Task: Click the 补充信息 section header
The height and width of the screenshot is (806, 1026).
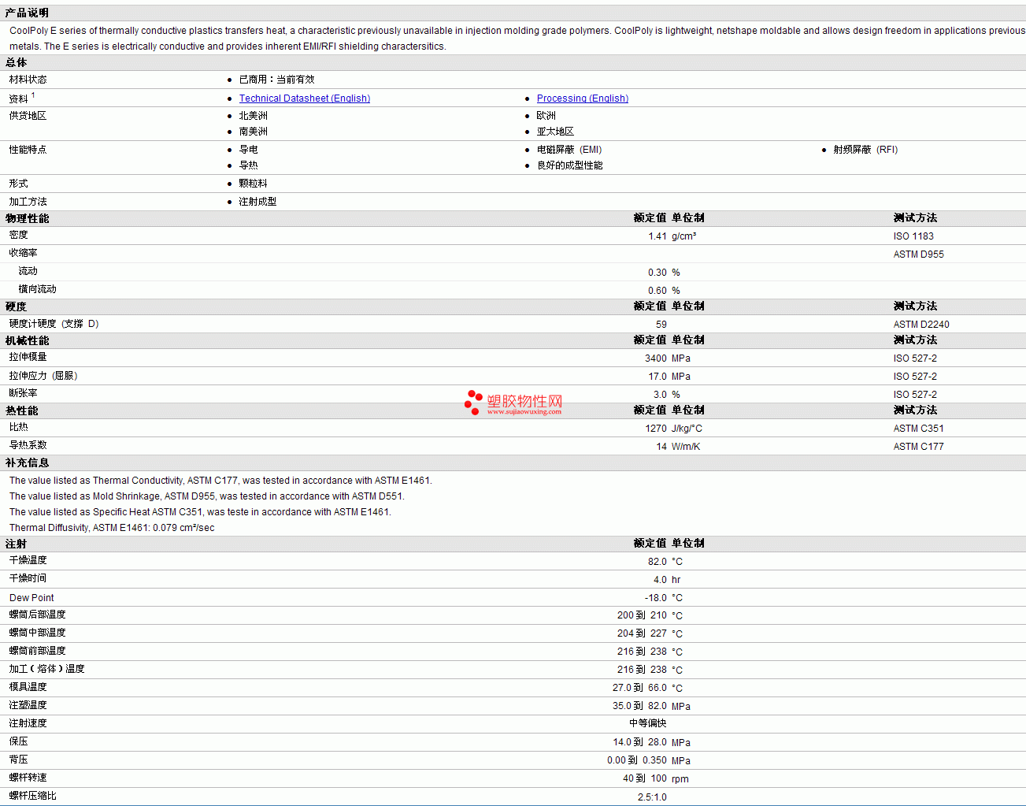Action: pyautogui.click(x=27, y=462)
